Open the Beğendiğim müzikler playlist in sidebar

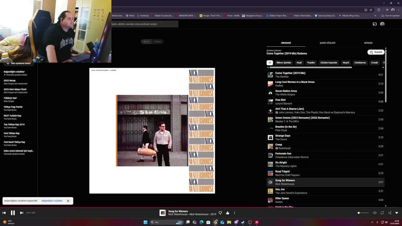click(19, 73)
